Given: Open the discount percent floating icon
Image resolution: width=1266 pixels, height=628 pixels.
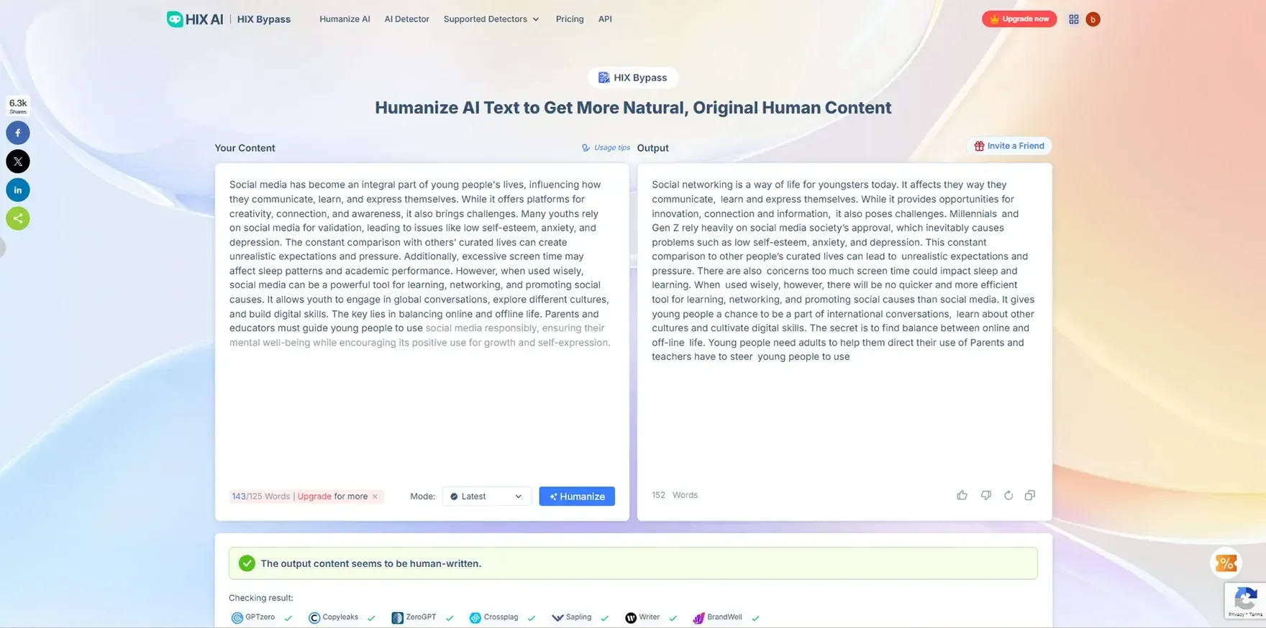Looking at the screenshot, I should tap(1226, 563).
